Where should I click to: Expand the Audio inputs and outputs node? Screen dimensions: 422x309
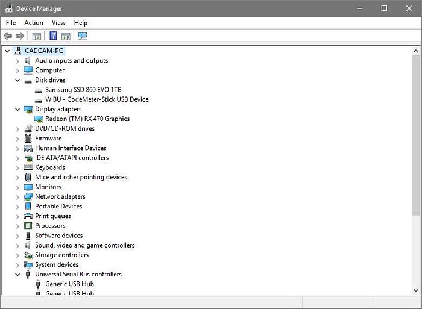(x=17, y=61)
